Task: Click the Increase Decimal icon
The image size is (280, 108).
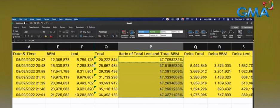Action: coord(113,36)
